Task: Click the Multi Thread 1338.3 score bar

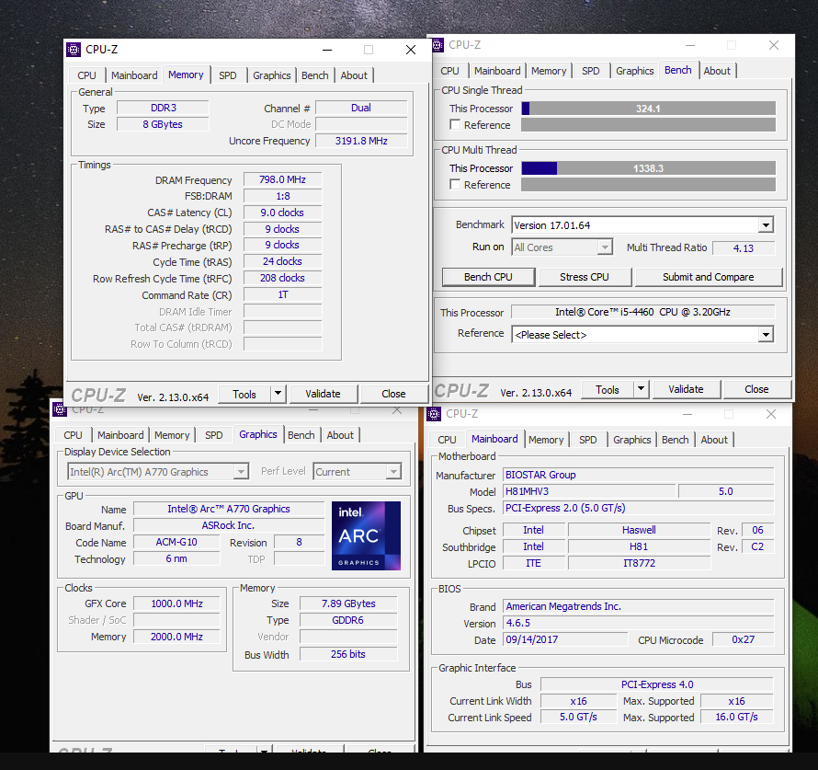Action: (649, 168)
